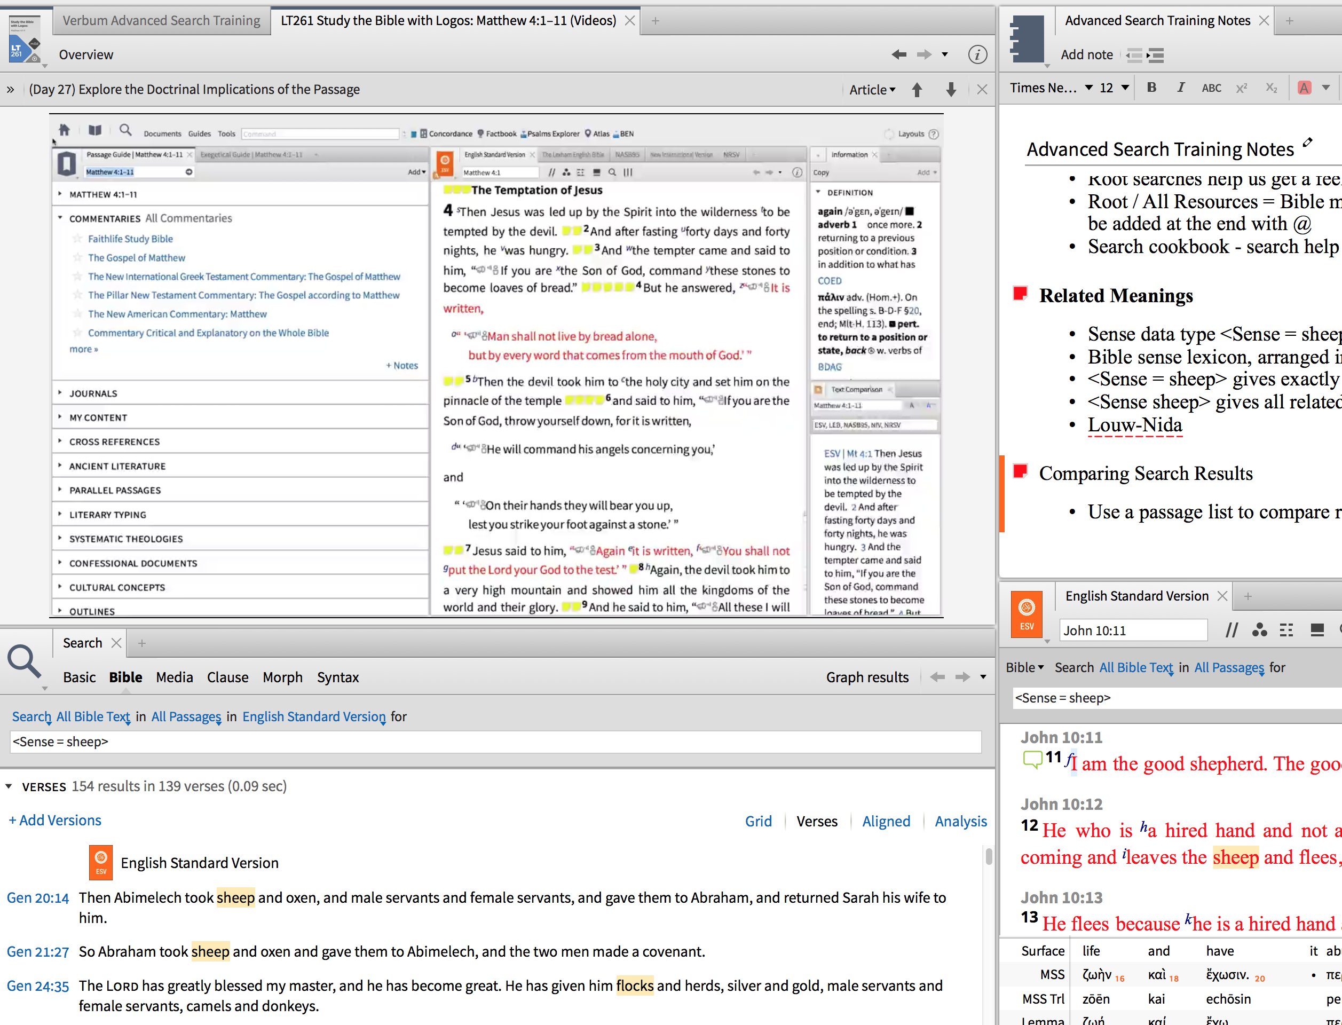Open the font size dropdown
This screenshot has height=1025, width=1342.
(x=1124, y=88)
